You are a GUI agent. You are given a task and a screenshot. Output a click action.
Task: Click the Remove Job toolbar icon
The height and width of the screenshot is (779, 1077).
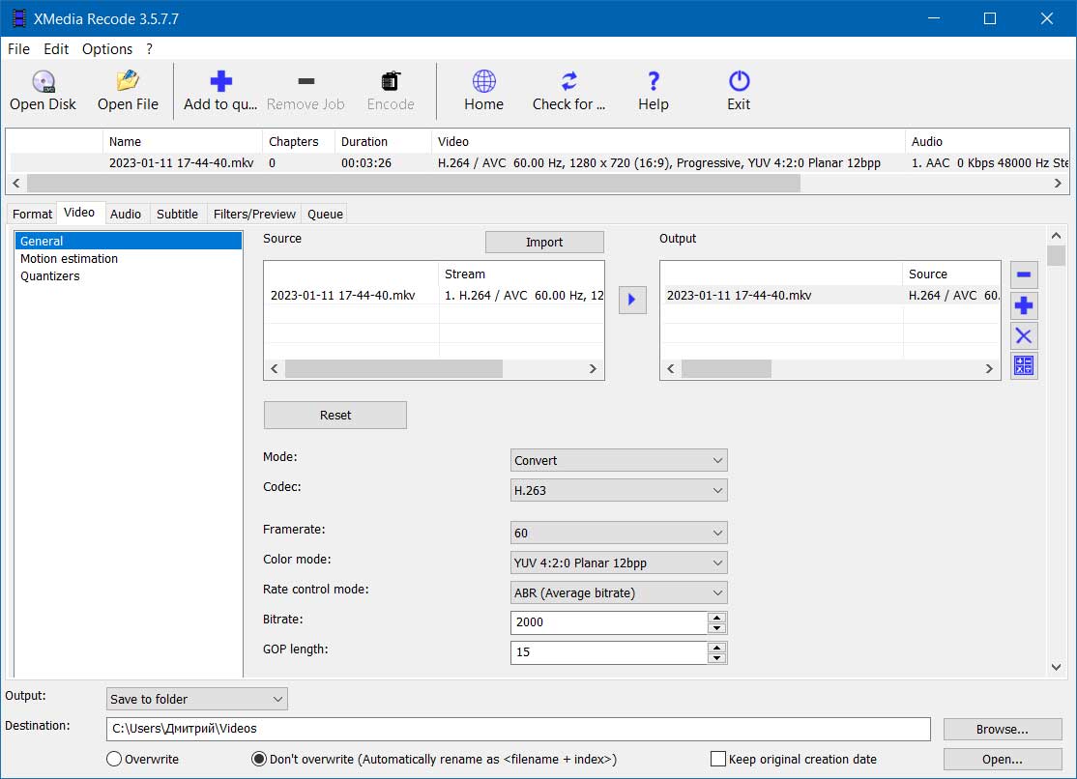[x=306, y=91]
